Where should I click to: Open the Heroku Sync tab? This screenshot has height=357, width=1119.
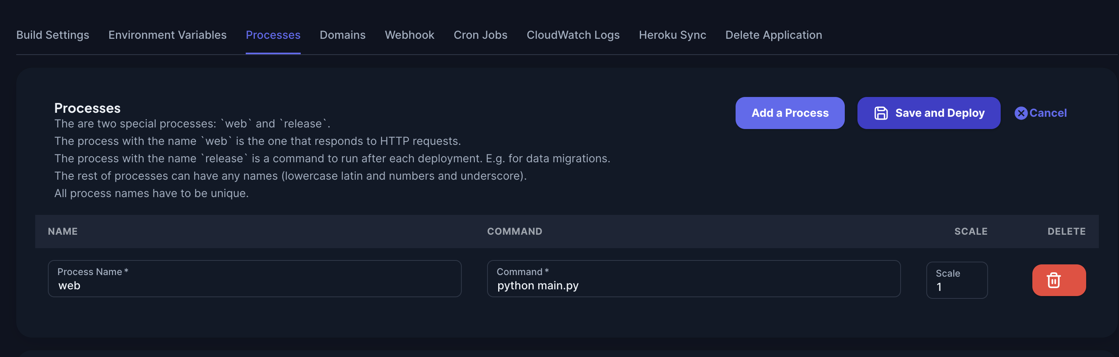(672, 35)
